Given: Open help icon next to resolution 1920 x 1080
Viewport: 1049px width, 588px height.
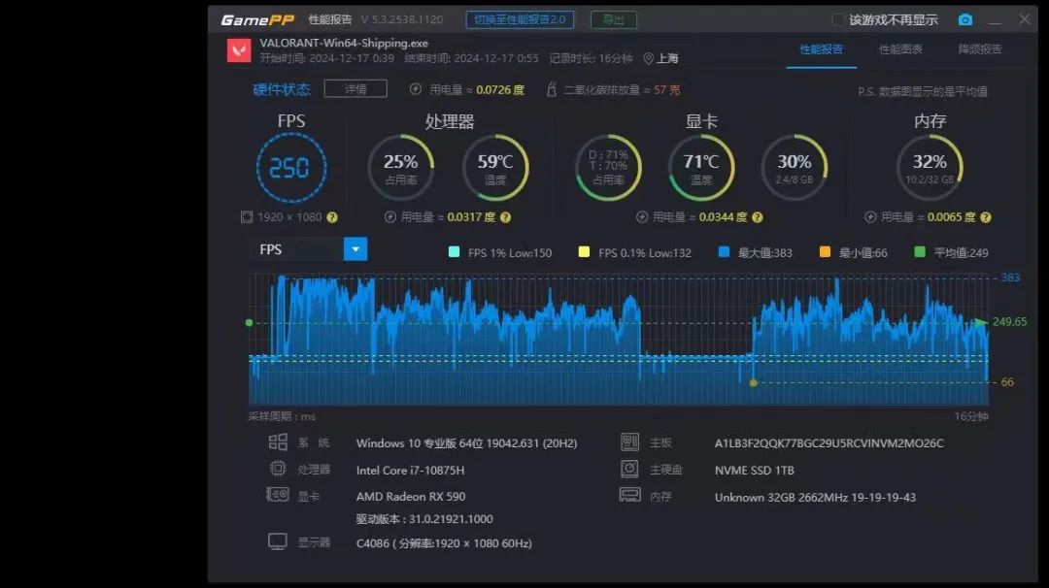Looking at the screenshot, I should pos(332,217).
